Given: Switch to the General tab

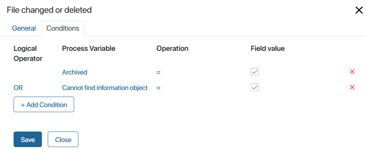Looking at the screenshot, I should (x=24, y=28).
